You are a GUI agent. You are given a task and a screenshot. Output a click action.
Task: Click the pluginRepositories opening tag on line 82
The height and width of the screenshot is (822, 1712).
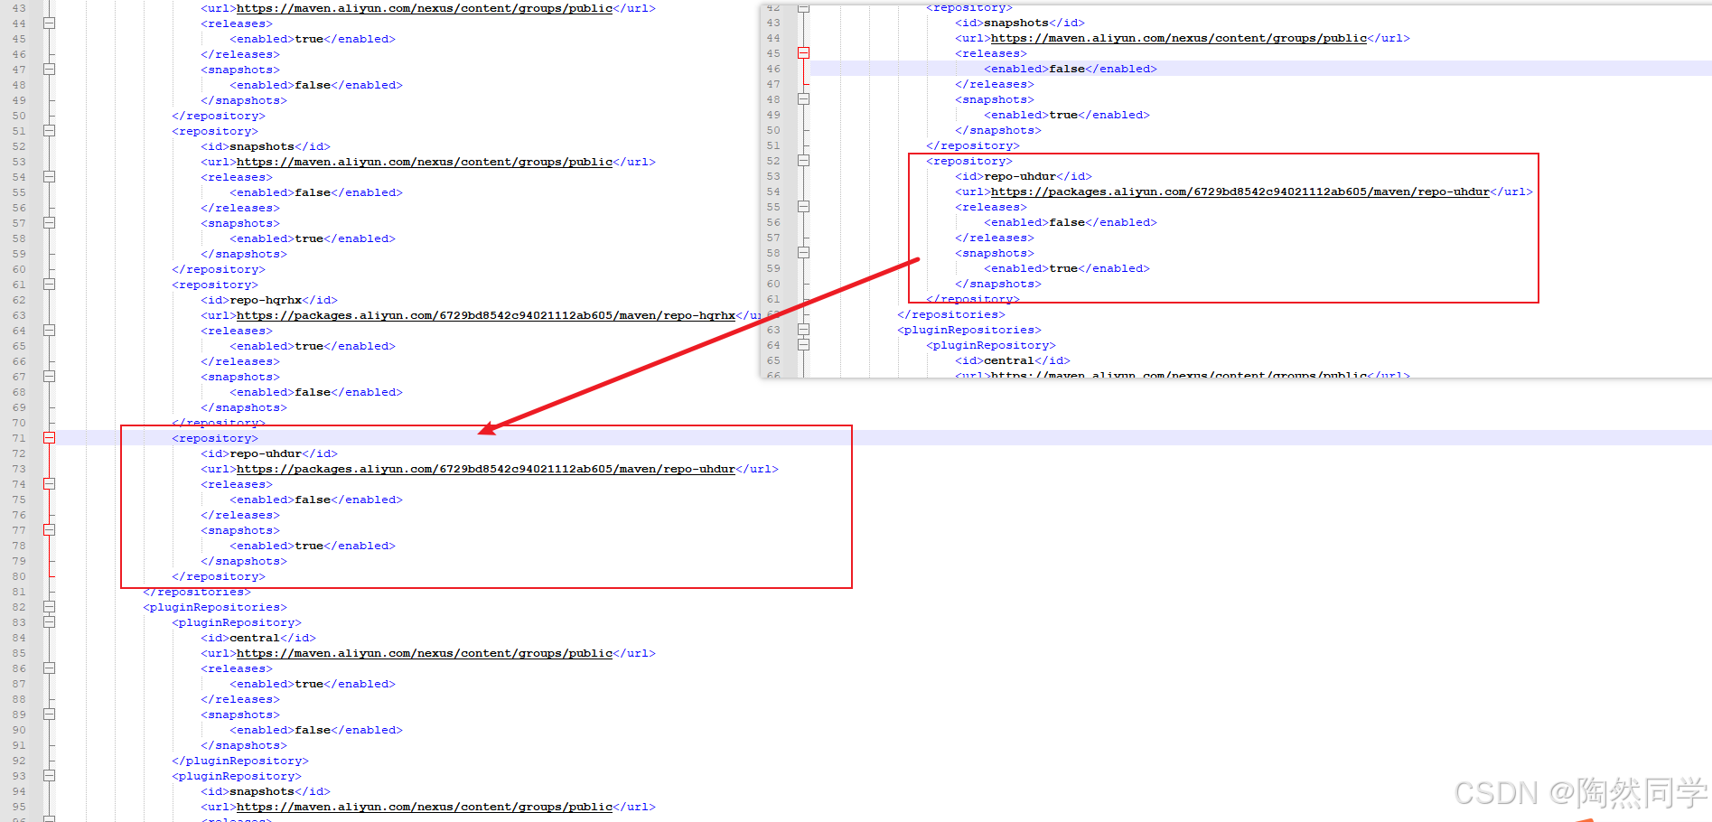(x=215, y=607)
